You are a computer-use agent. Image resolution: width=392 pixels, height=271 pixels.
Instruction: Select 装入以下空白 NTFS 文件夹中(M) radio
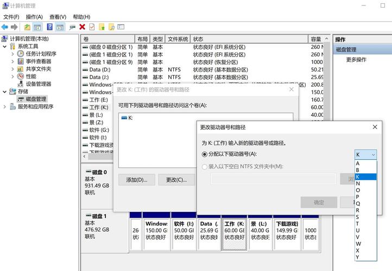click(x=205, y=167)
